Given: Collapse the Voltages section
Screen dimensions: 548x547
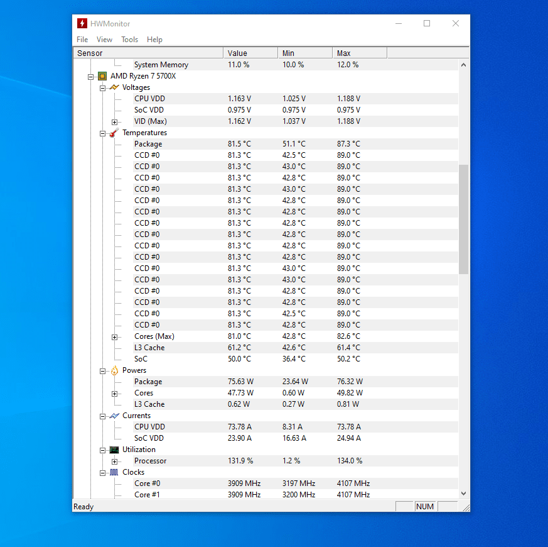Looking at the screenshot, I should [102, 88].
